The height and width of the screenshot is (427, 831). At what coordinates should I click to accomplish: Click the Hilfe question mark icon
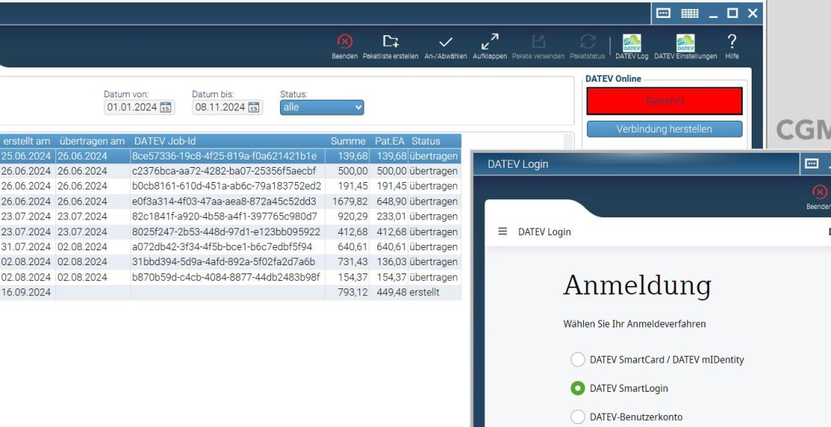click(731, 42)
